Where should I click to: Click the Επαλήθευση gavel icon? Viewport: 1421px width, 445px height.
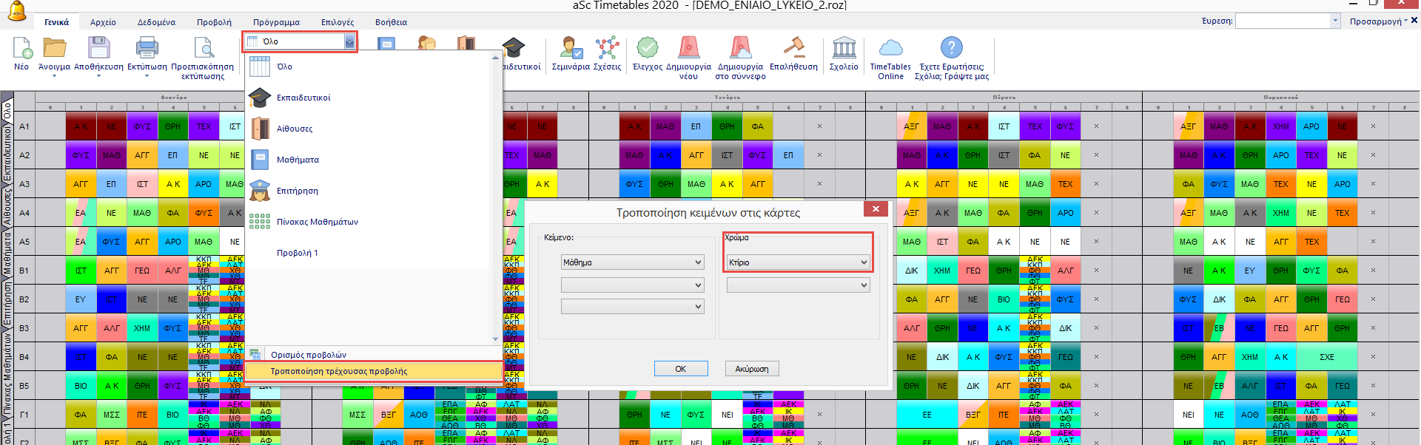(x=793, y=49)
